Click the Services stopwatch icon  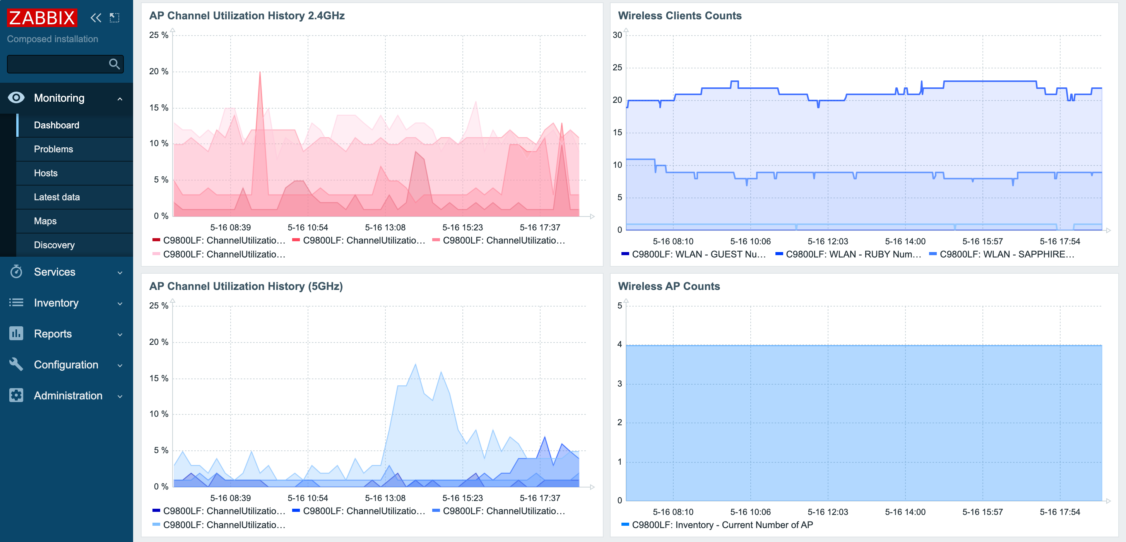click(16, 272)
